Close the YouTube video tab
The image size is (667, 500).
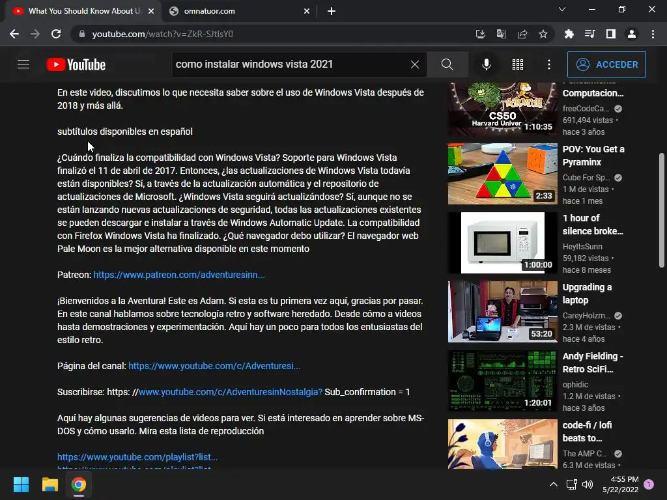[x=151, y=11]
